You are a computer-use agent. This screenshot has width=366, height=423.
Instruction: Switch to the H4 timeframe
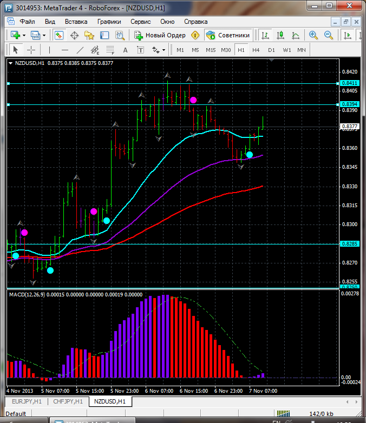[x=256, y=50]
